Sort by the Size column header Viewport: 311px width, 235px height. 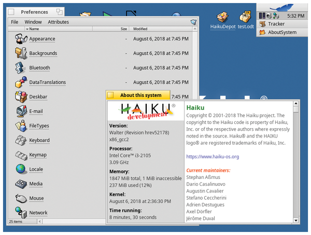pos(111,29)
